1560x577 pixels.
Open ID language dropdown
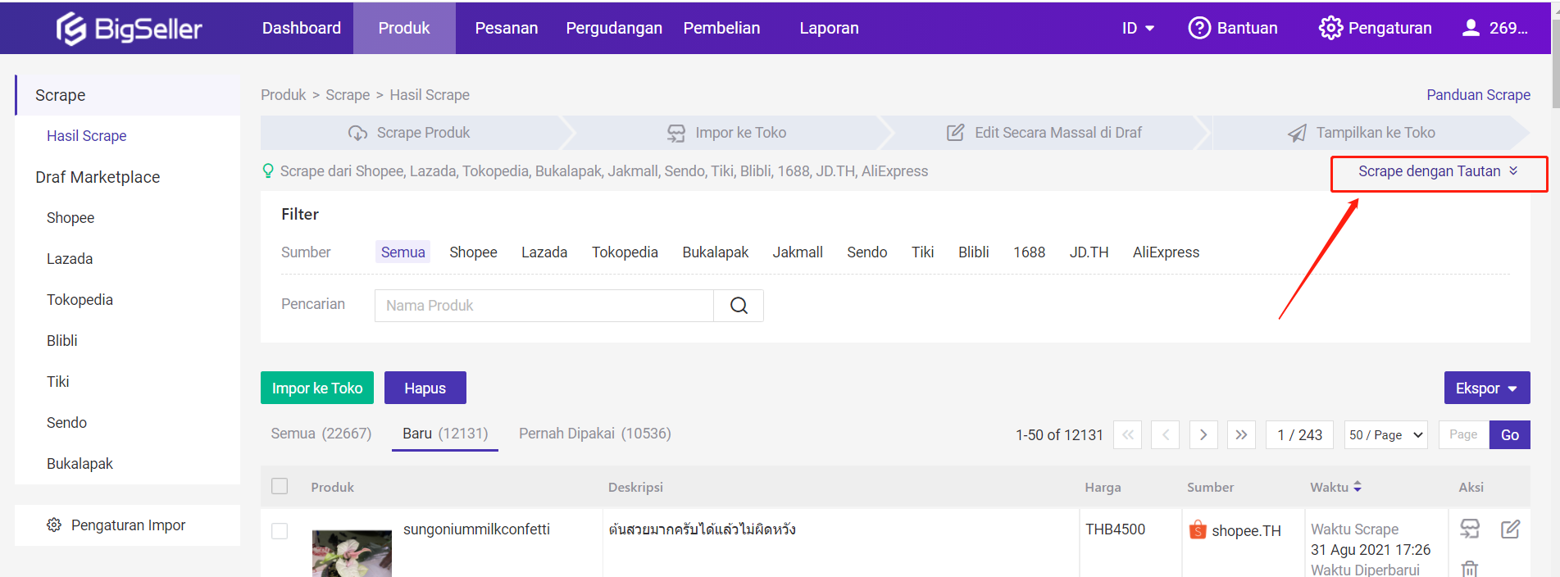point(1138,28)
